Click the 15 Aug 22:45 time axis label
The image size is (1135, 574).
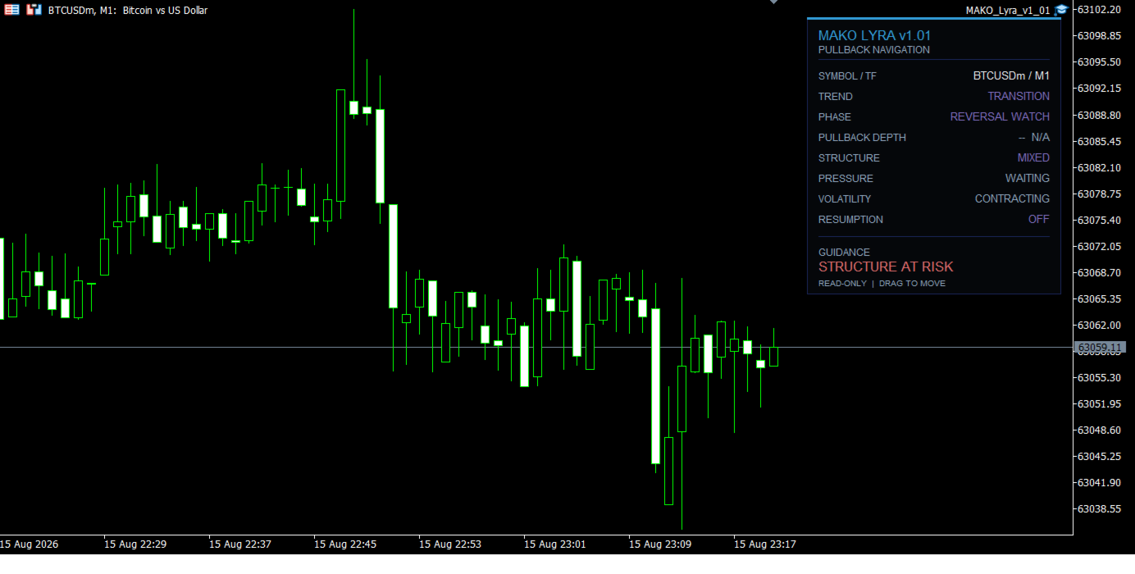(345, 544)
